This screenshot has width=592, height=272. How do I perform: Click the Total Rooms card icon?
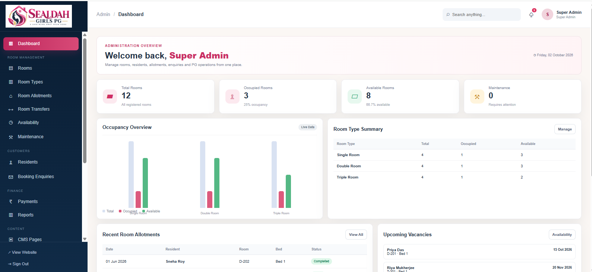tap(110, 97)
